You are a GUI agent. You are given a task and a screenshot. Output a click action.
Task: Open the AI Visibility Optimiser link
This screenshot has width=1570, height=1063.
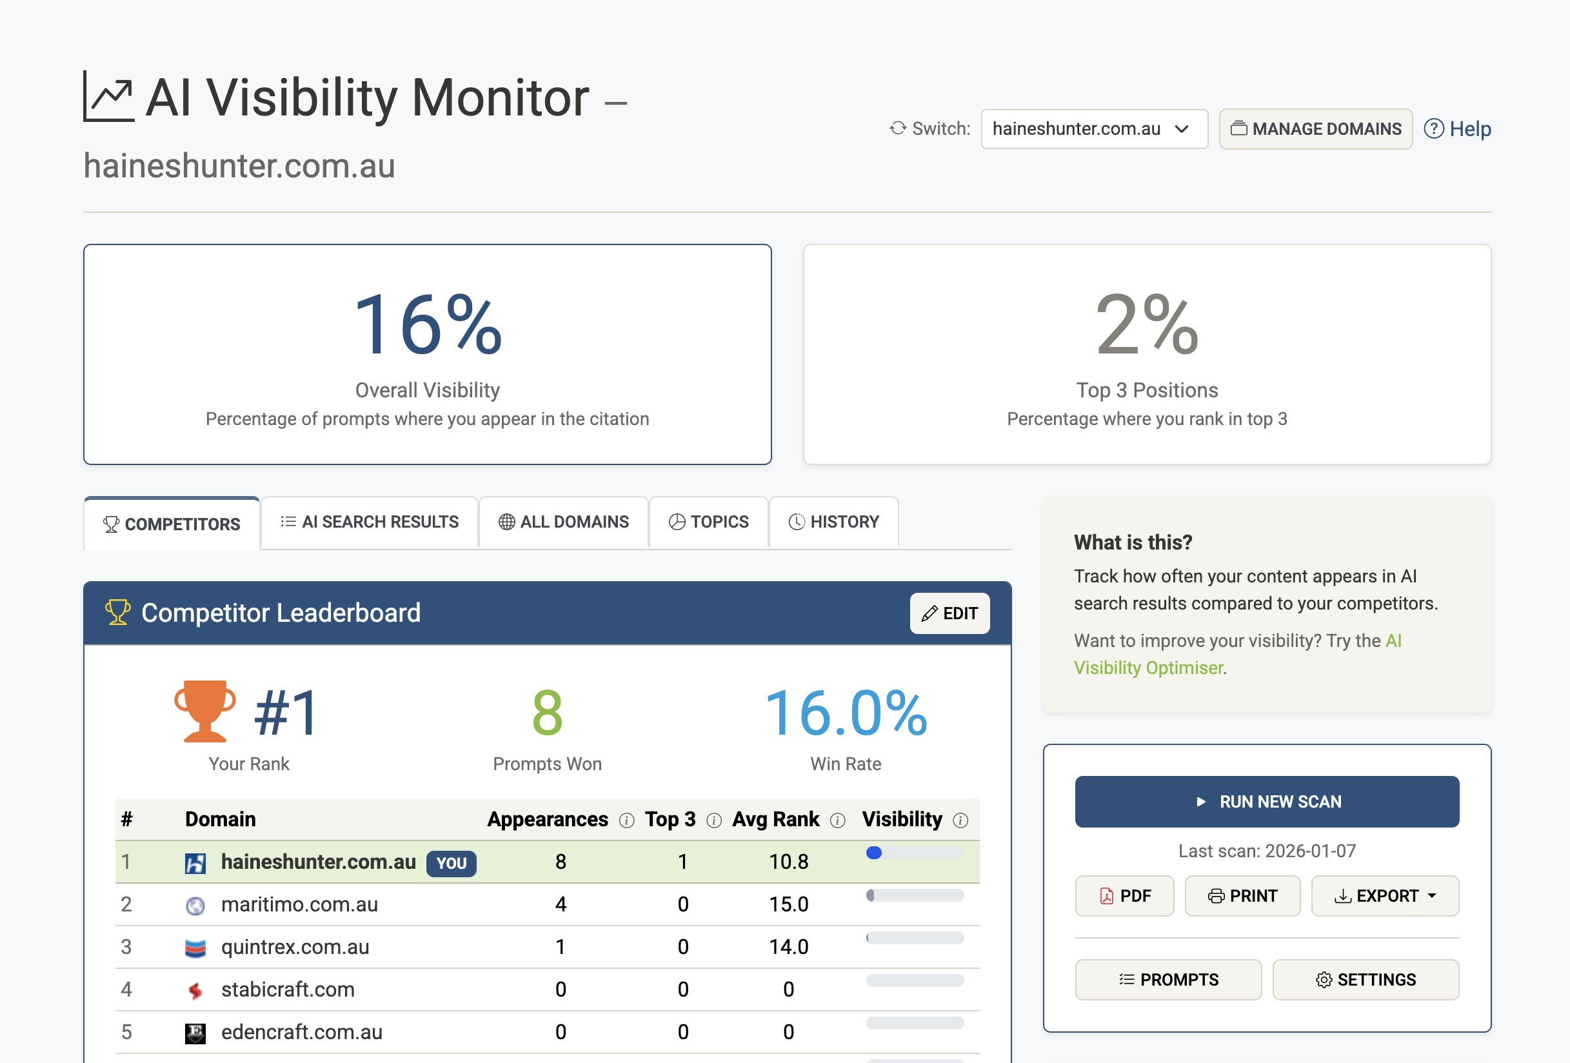click(1148, 667)
